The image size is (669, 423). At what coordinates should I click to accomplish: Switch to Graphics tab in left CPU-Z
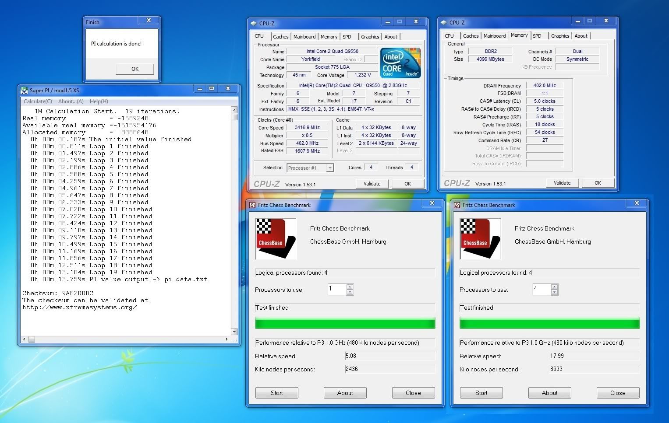[x=370, y=37]
